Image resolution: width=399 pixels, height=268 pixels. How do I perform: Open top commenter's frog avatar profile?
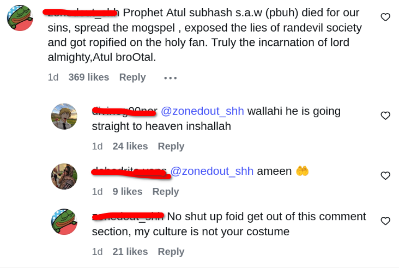(x=20, y=18)
